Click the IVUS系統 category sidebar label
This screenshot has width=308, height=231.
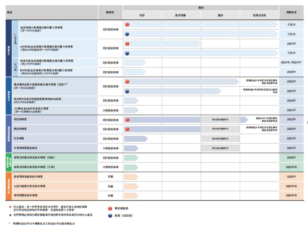[9, 96]
